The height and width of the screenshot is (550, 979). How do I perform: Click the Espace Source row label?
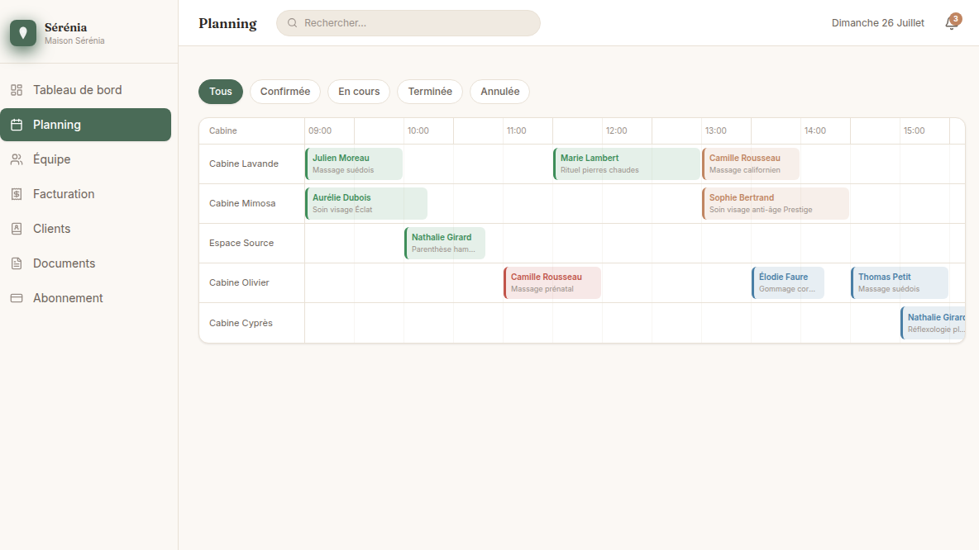[241, 243]
